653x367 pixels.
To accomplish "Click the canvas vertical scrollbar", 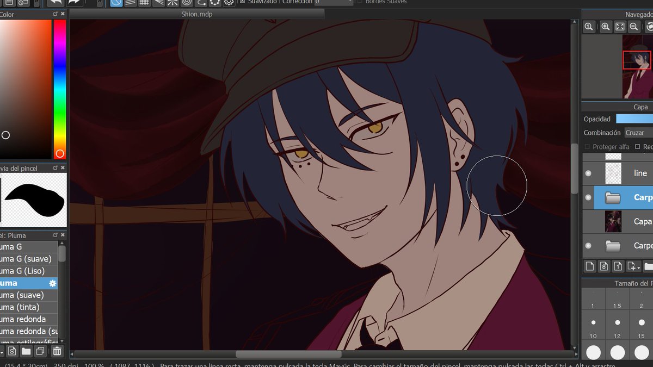I will click(x=575, y=168).
